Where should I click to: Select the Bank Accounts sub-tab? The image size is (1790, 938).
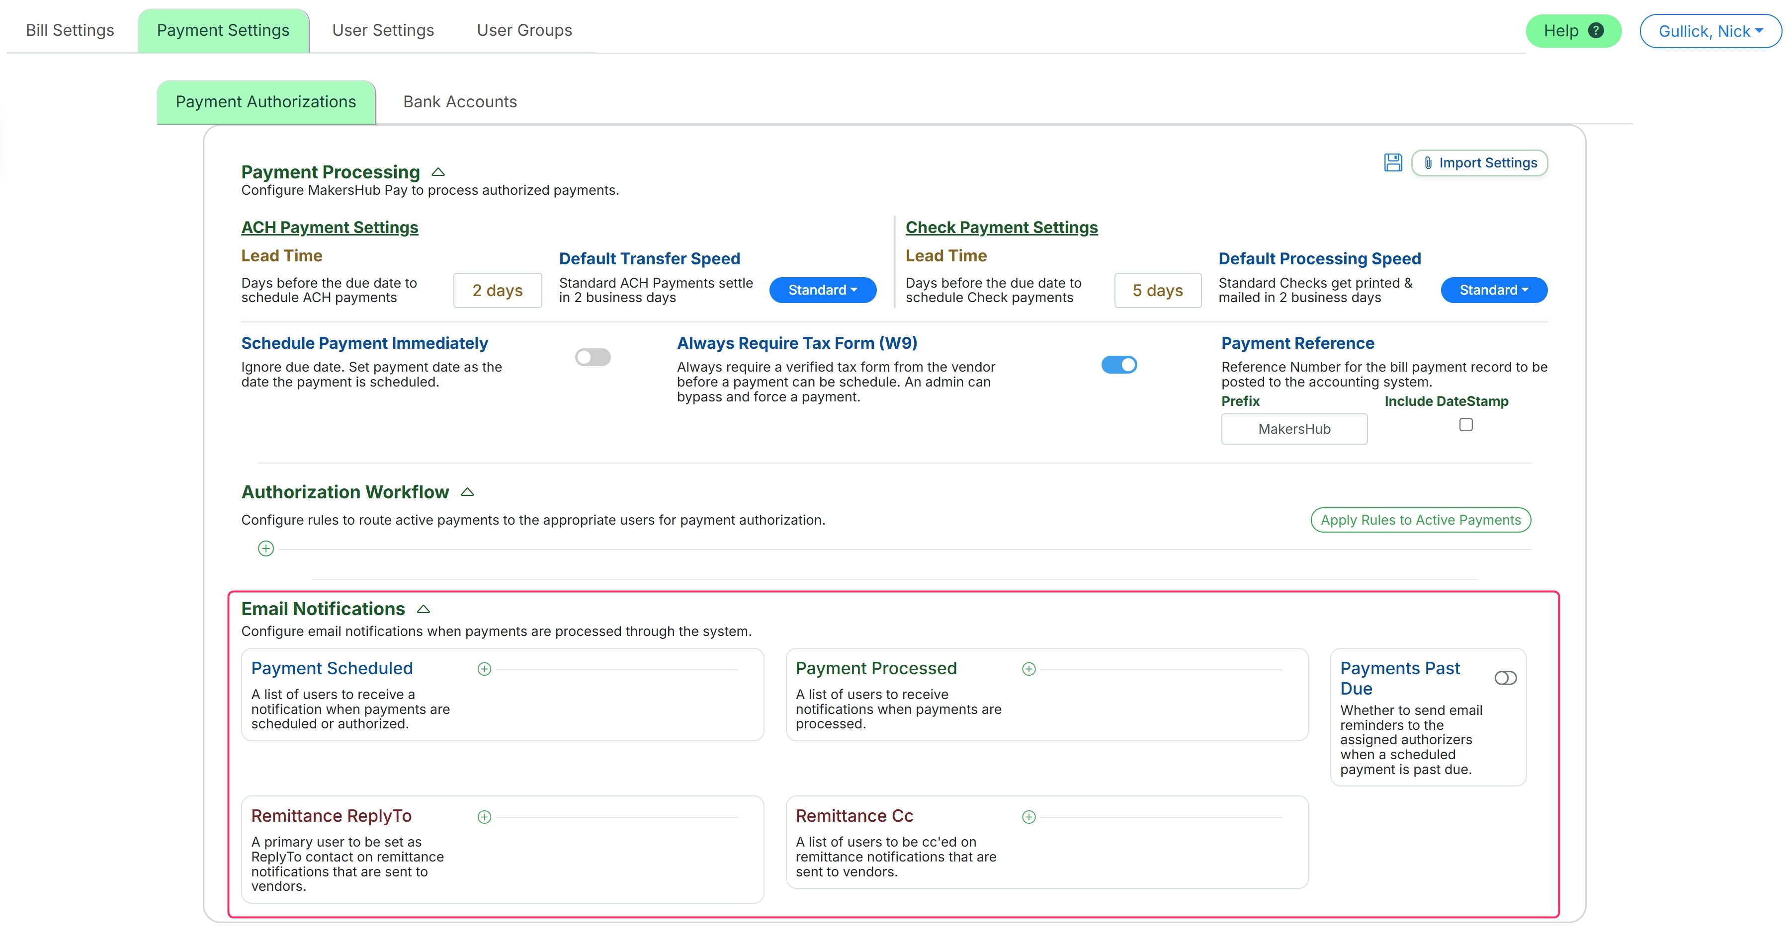pos(460,102)
